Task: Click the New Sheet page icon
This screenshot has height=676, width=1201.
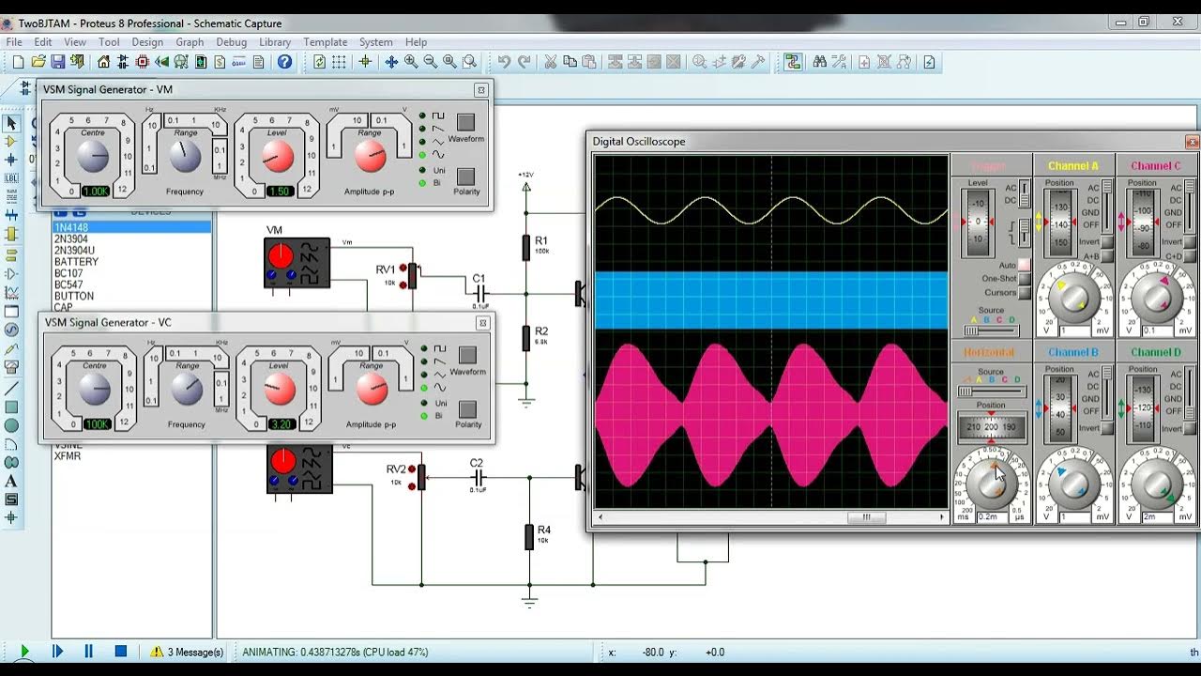Action: pyautogui.click(x=865, y=62)
